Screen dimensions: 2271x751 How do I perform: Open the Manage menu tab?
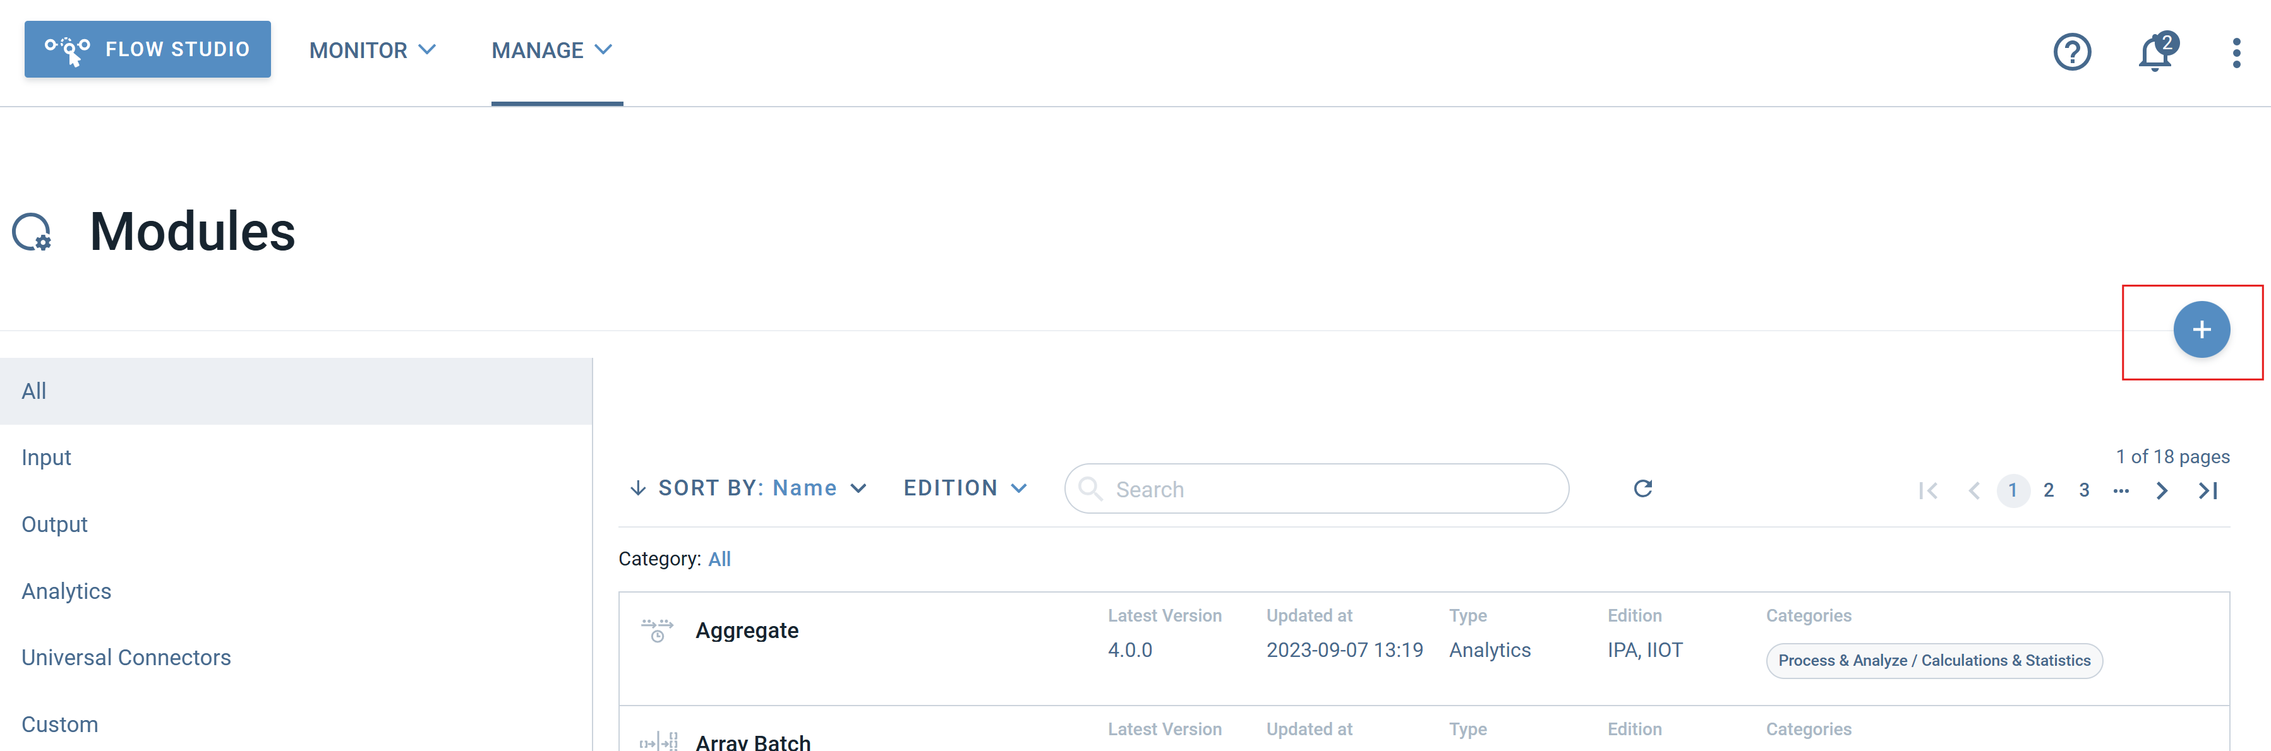(551, 50)
